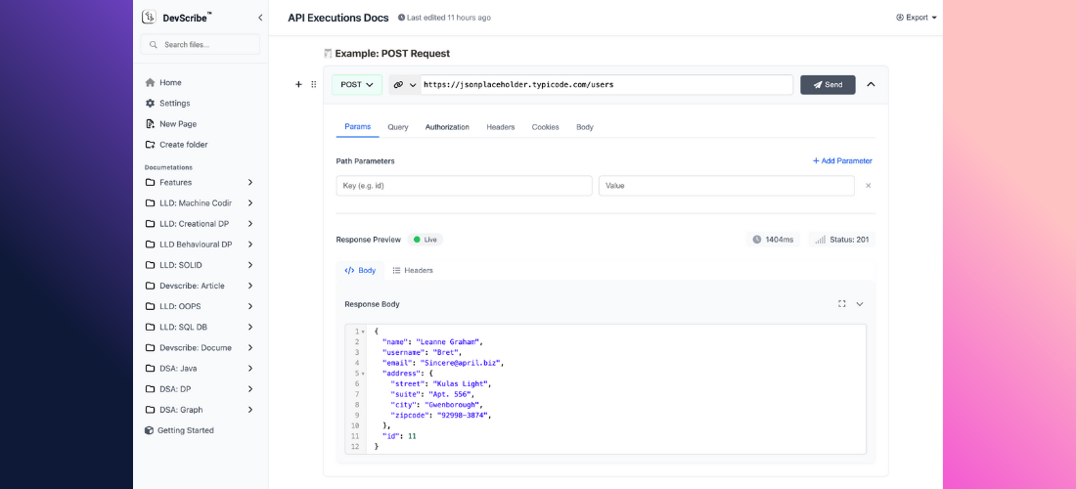Collapse the address fold arrow on line 5
The height and width of the screenshot is (489, 1076).
pyautogui.click(x=363, y=374)
